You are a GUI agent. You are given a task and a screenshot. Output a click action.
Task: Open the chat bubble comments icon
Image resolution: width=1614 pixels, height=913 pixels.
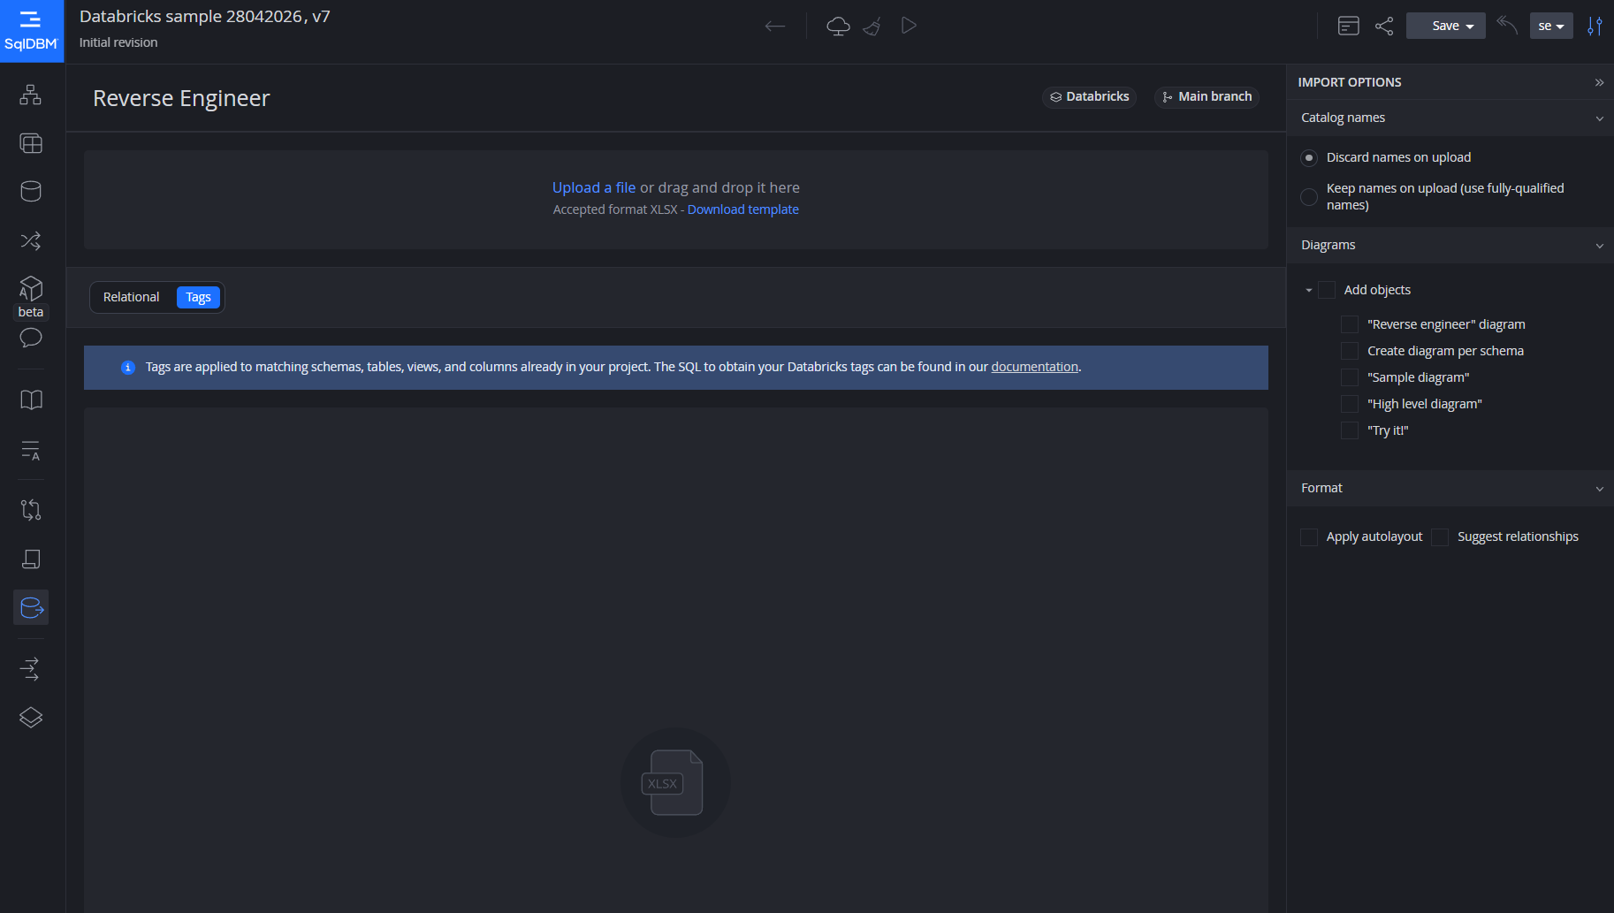(31, 338)
